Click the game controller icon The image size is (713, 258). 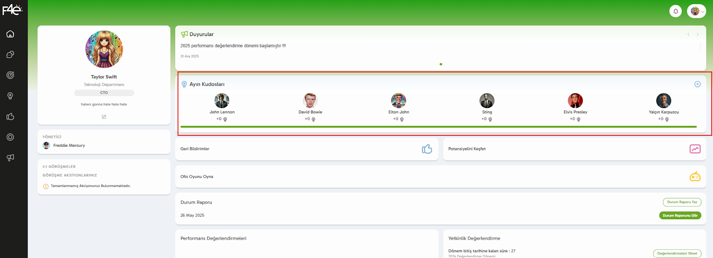click(695, 177)
